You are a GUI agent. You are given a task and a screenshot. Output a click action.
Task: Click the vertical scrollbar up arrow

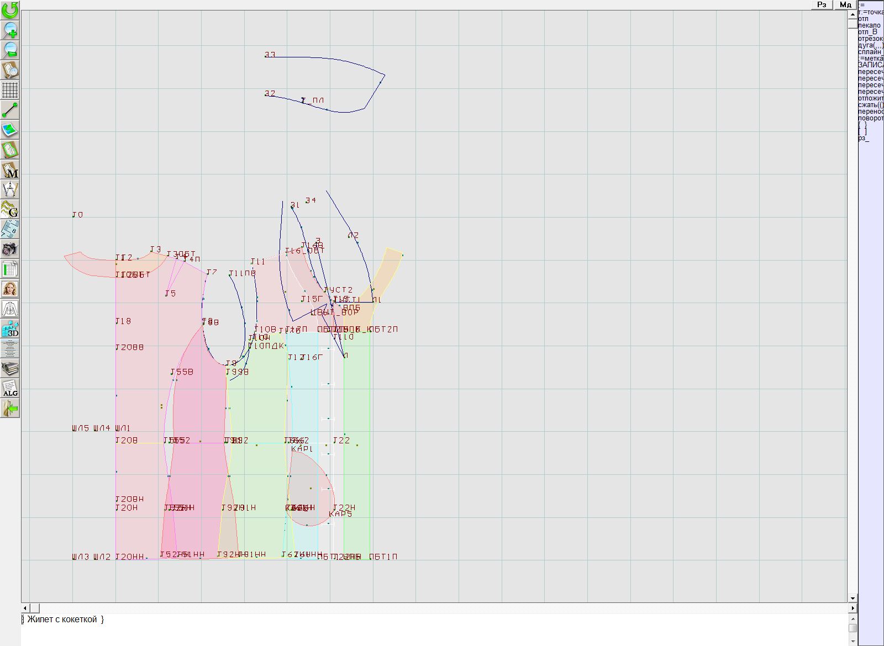point(853,14)
